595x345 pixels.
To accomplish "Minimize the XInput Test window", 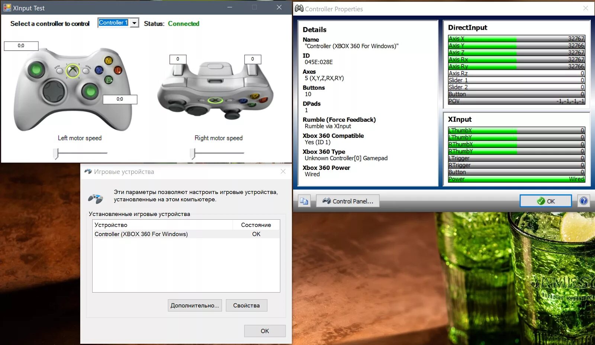I will point(230,7).
